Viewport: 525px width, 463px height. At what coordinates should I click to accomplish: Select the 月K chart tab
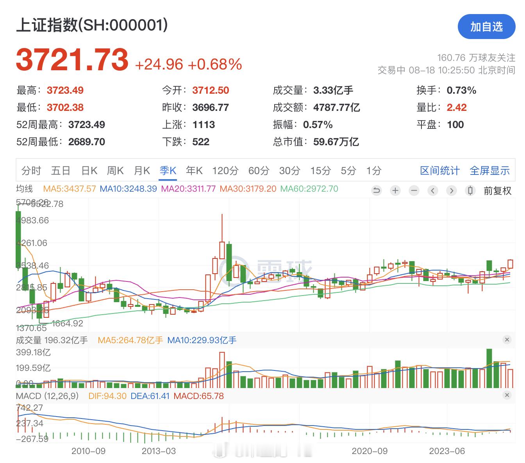pos(142,171)
